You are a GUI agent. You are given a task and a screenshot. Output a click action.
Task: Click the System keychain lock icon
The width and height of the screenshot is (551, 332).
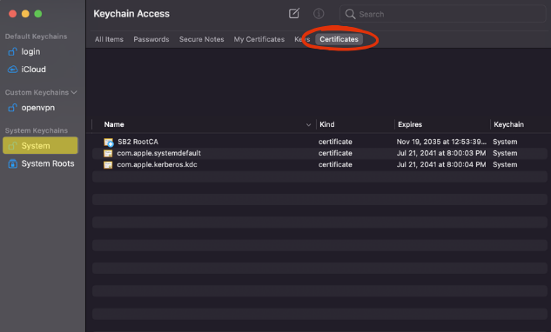(x=13, y=145)
